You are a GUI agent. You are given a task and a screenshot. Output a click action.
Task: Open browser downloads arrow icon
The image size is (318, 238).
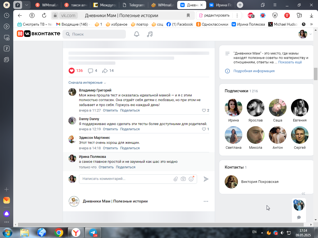tap(311, 15)
